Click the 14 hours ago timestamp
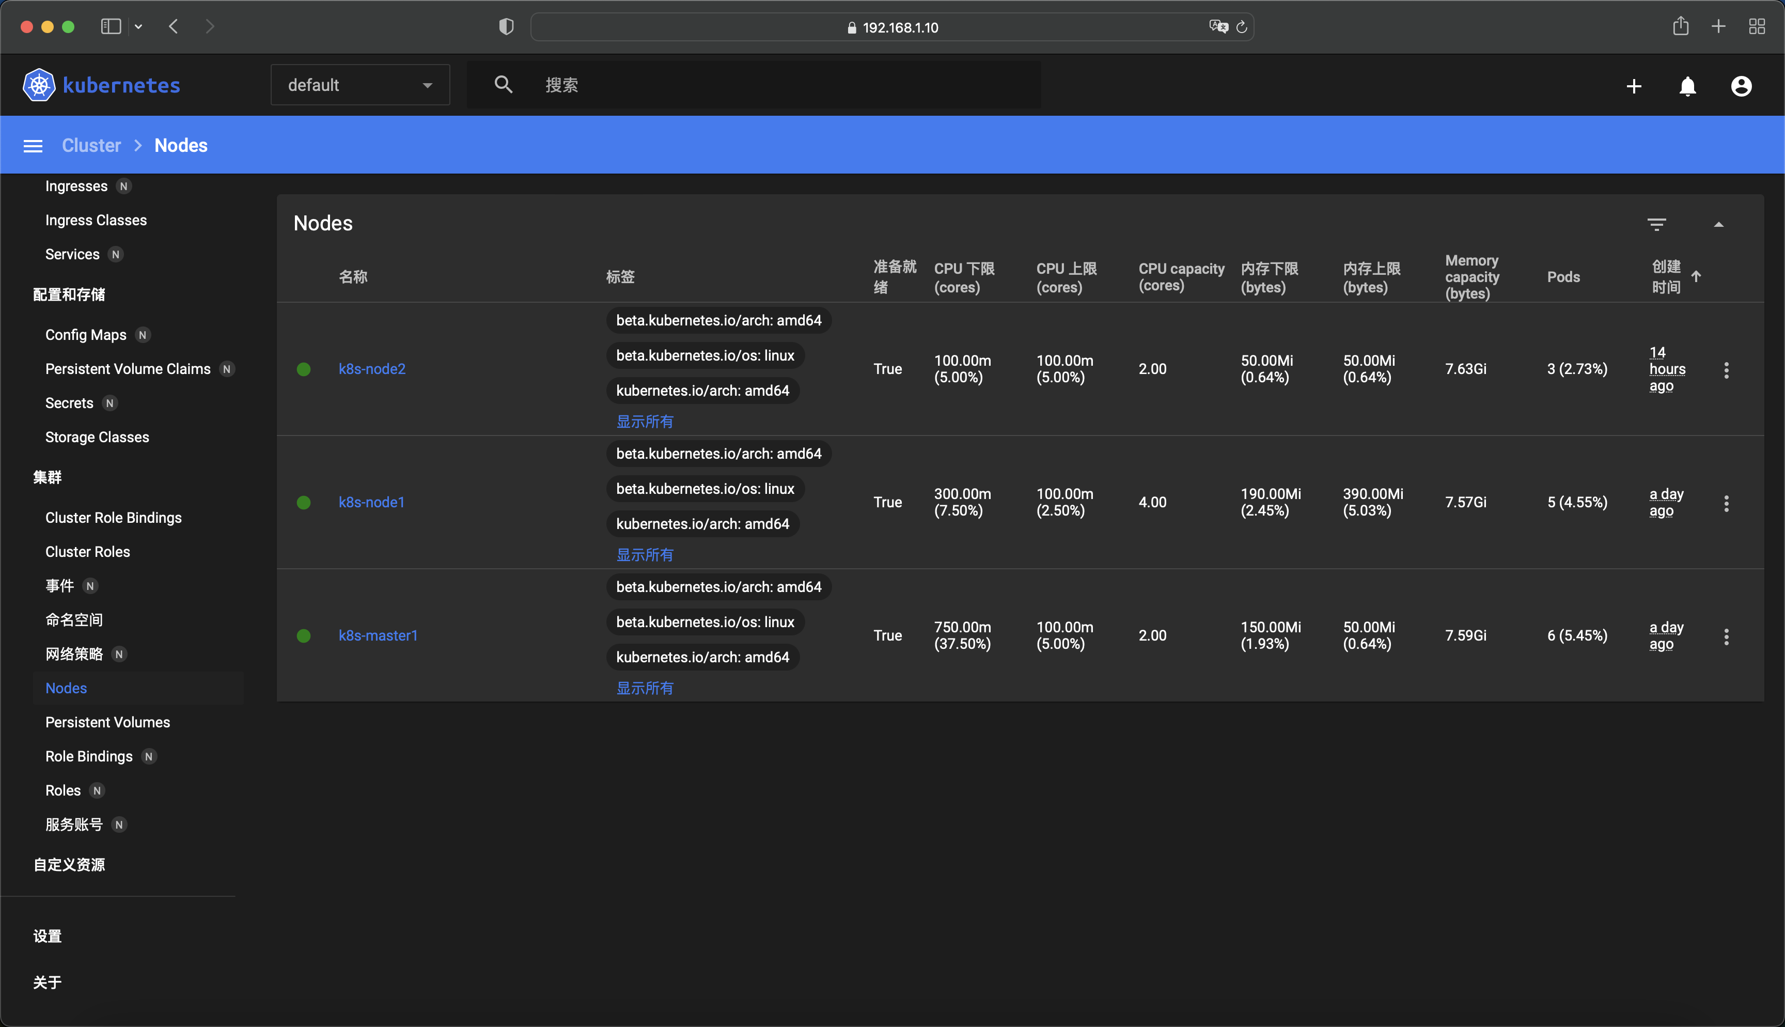Image resolution: width=1785 pixels, height=1027 pixels. [x=1667, y=369]
